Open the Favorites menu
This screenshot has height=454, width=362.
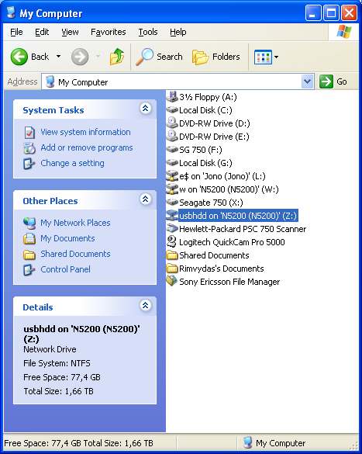(x=109, y=32)
